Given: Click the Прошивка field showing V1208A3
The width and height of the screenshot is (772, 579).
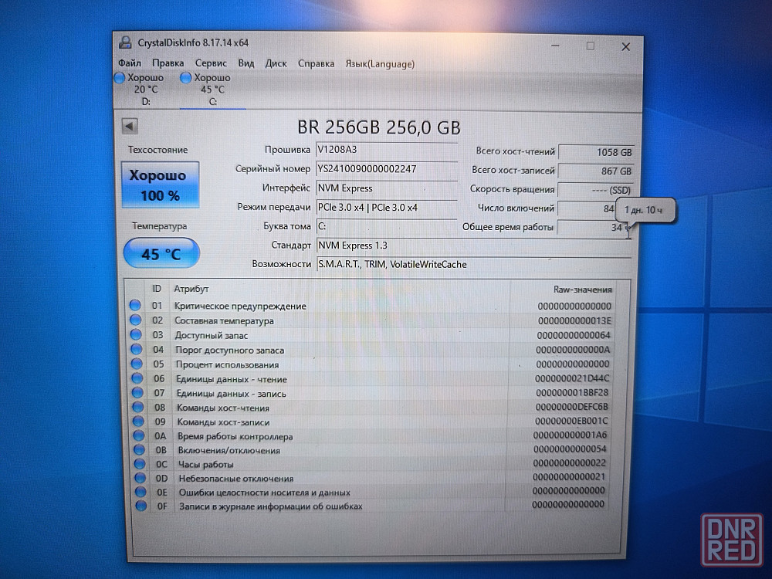Looking at the screenshot, I should click(x=386, y=150).
